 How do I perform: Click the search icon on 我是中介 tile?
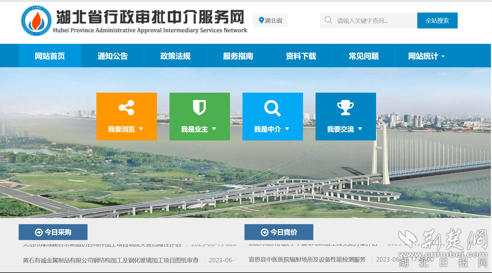(272, 108)
